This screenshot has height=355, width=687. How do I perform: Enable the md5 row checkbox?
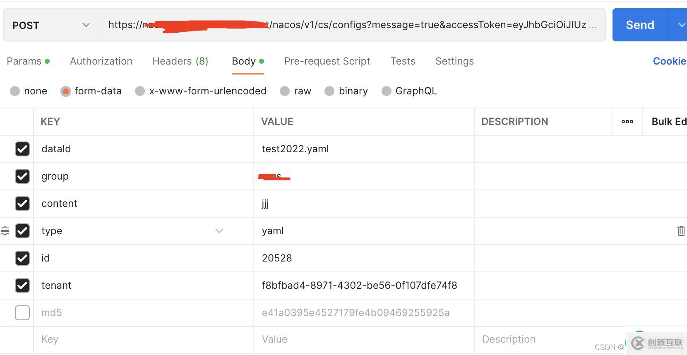click(x=22, y=313)
